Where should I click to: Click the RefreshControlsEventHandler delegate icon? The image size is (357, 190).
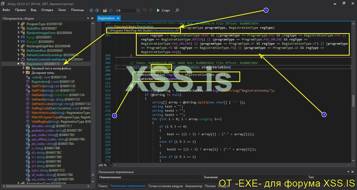(x=23, y=60)
